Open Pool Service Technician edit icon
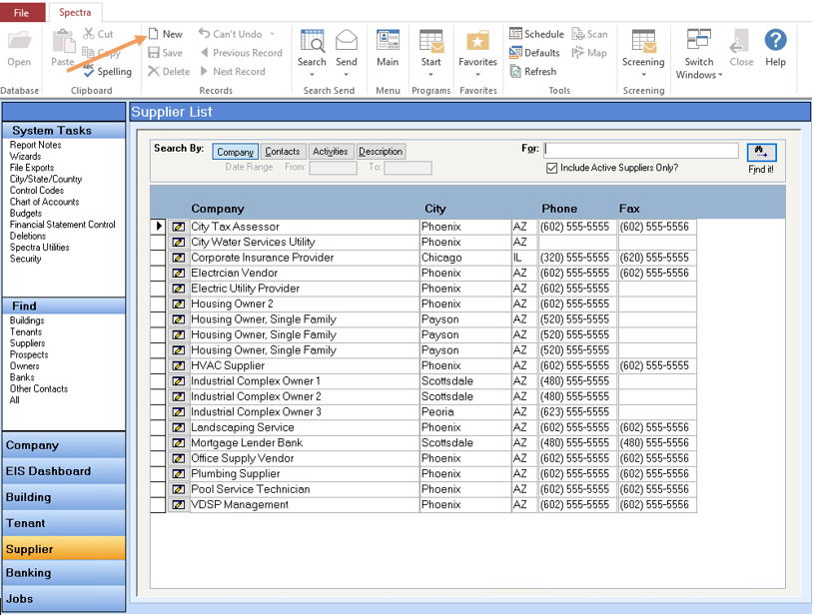This screenshot has height=615, width=814. pyautogui.click(x=179, y=489)
